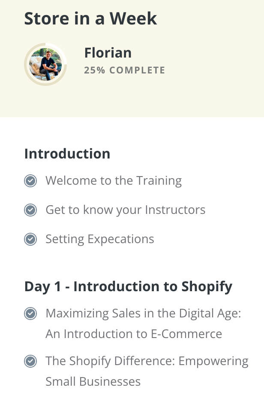Click the An Introduction to E-Commerce text line
This screenshot has height=396, width=264.
(x=134, y=334)
